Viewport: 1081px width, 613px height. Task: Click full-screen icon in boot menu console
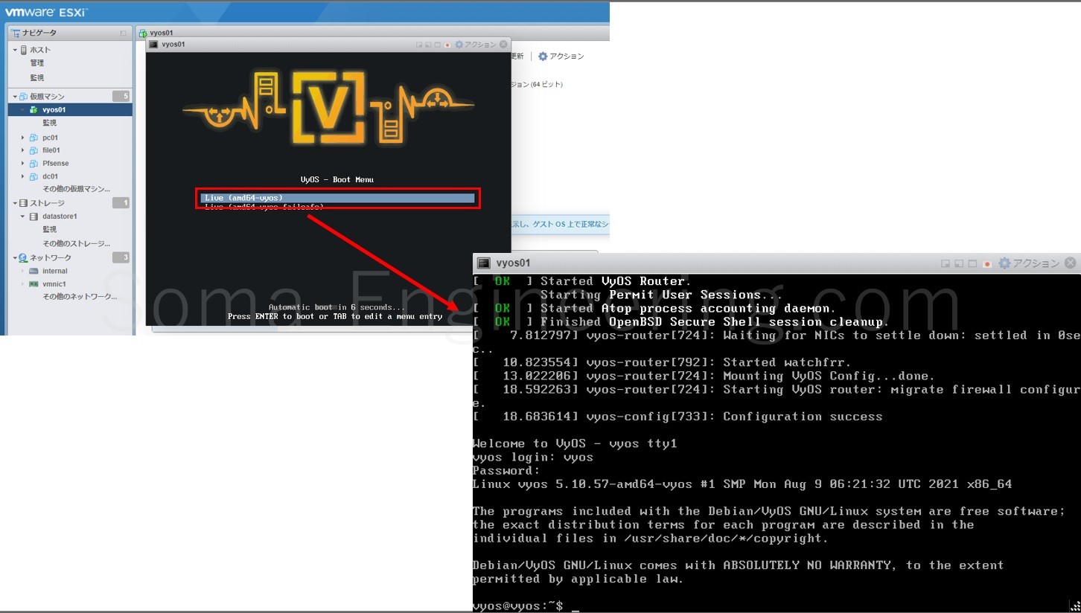tap(437, 45)
